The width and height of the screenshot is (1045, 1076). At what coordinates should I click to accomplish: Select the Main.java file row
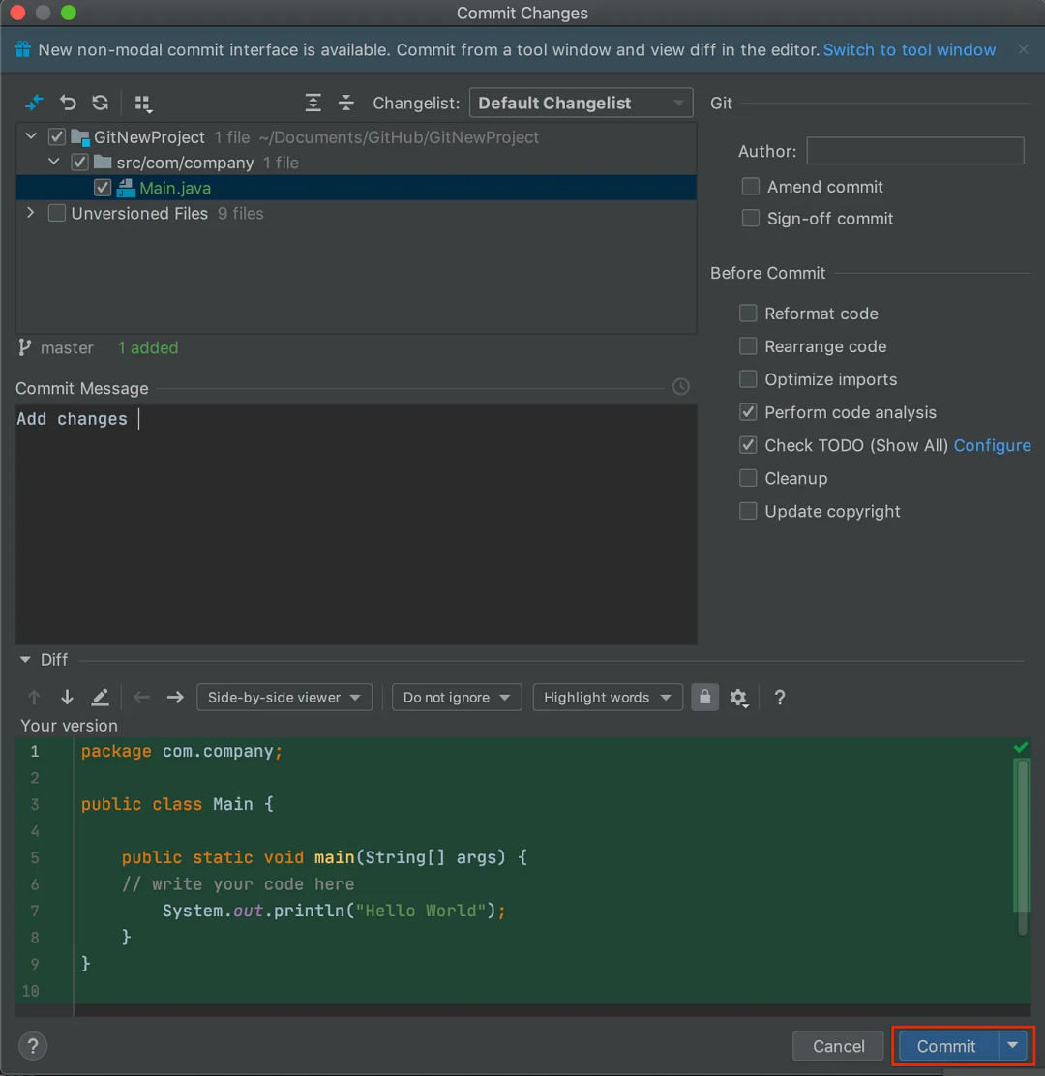pyautogui.click(x=356, y=188)
